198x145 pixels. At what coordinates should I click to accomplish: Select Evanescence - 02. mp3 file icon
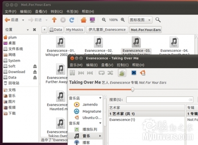point(99,42)
